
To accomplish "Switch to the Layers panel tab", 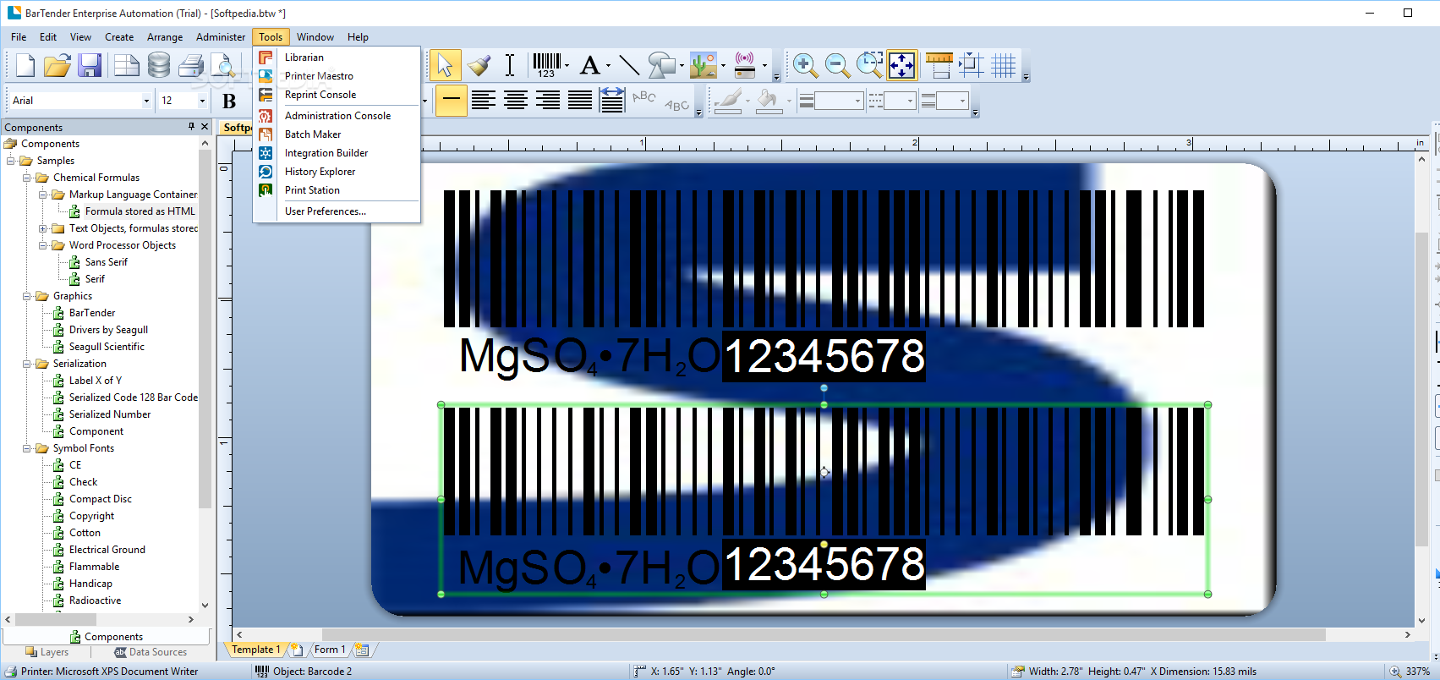I will pyautogui.click(x=47, y=652).
